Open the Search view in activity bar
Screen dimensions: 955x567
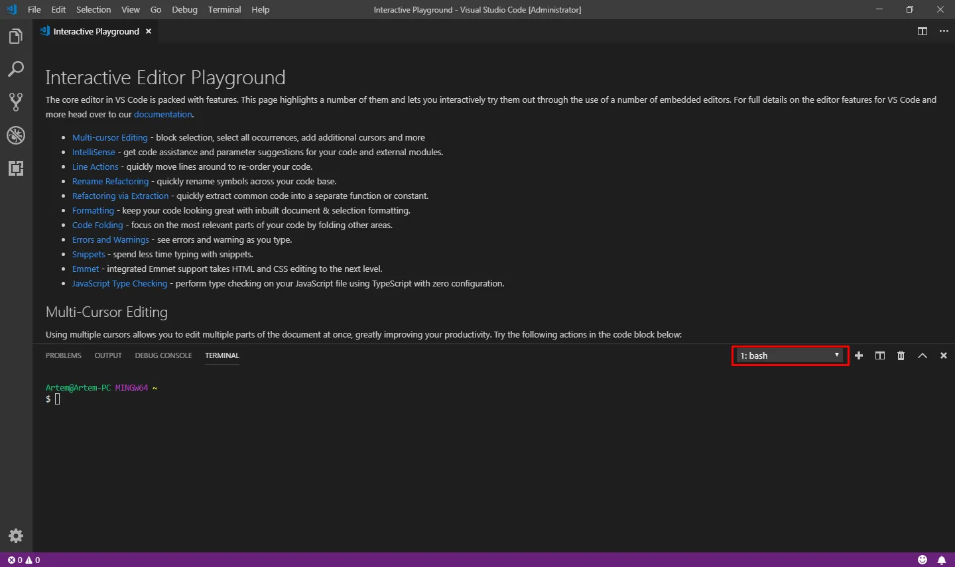[16, 69]
